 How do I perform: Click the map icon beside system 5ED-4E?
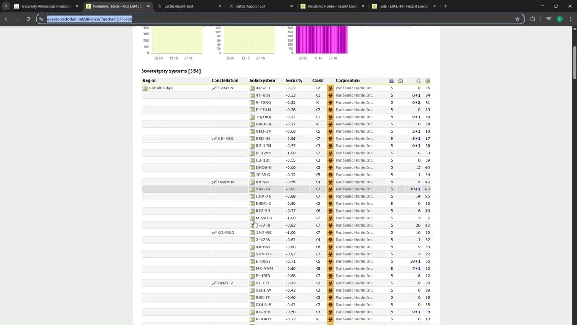[252, 139]
